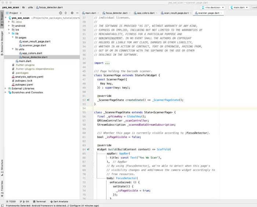Hide the Project panel with minus icon
257x207 pixels.
click(77, 13)
